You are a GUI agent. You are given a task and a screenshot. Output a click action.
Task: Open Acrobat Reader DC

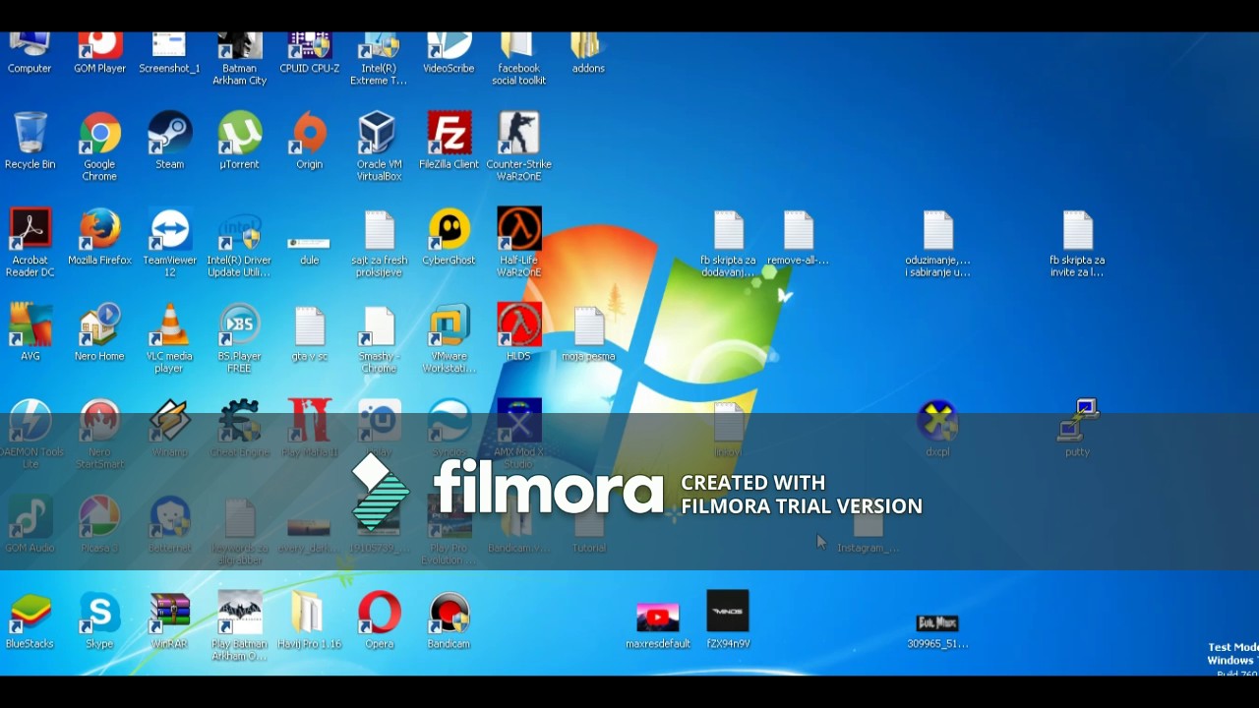click(x=30, y=230)
